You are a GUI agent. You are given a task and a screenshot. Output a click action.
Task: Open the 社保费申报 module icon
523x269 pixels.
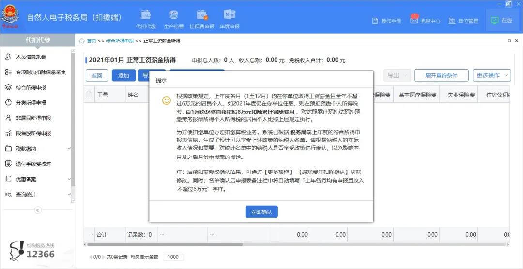pyautogui.click(x=202, y=19)
